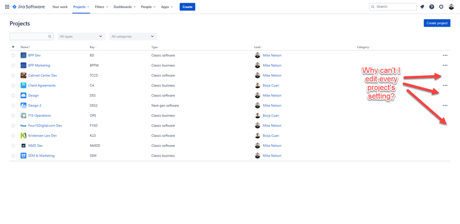Image resolution: width=460 pixels, height=224 pixels.
Task: Open the All categories dropdown
Action: (133, 37)
